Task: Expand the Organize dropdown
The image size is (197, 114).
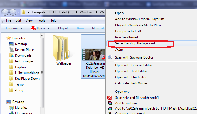Action: [14, 28]
